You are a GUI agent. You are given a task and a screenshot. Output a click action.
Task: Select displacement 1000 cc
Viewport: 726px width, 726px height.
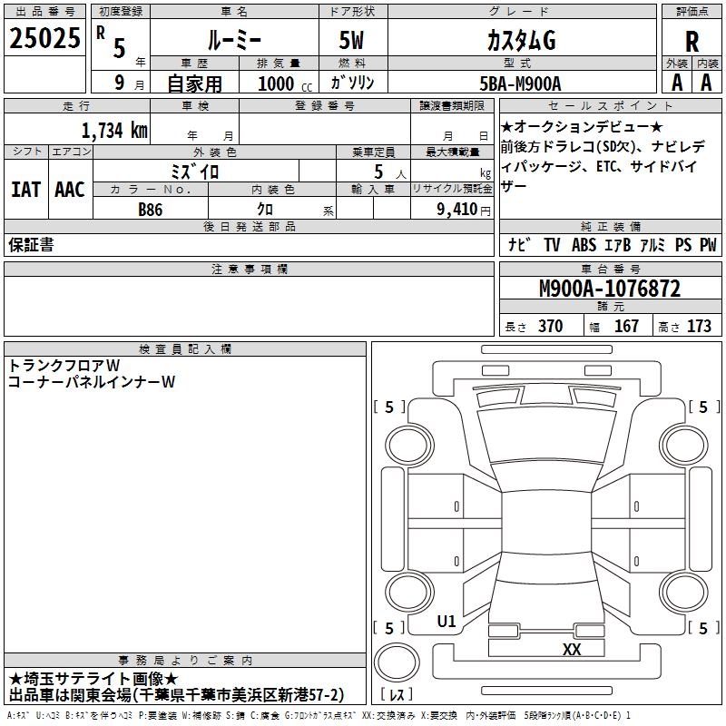coord(285,83)
